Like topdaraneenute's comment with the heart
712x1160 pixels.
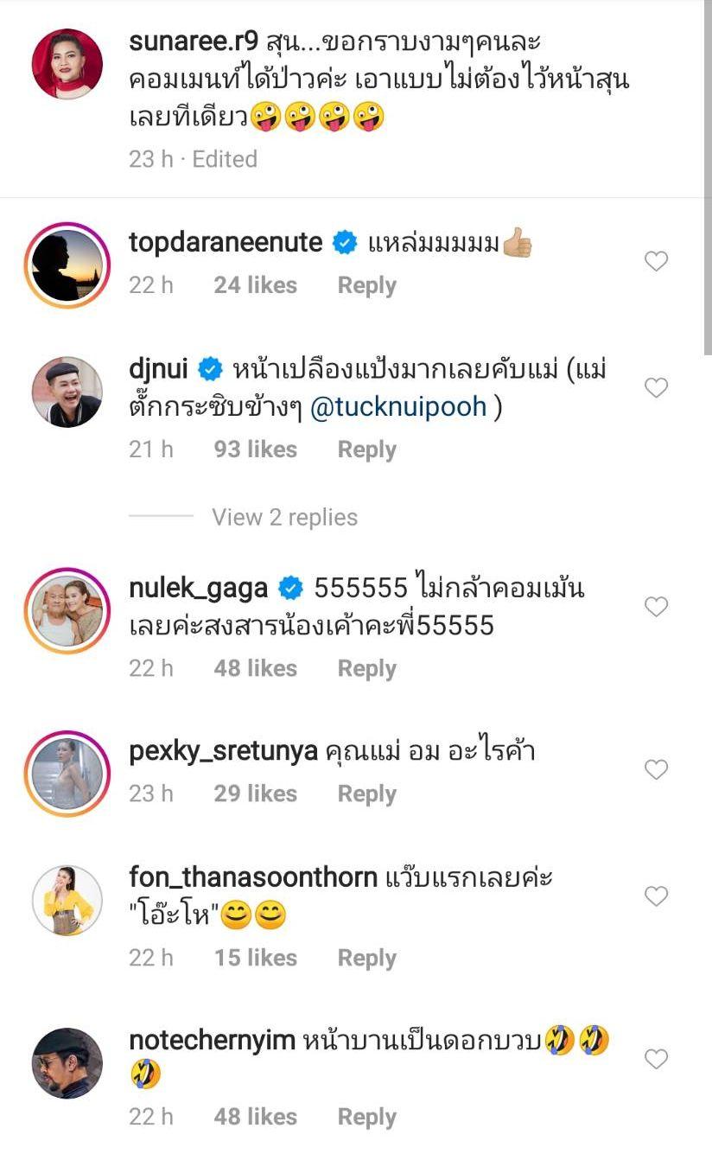(x=657, y=261)
